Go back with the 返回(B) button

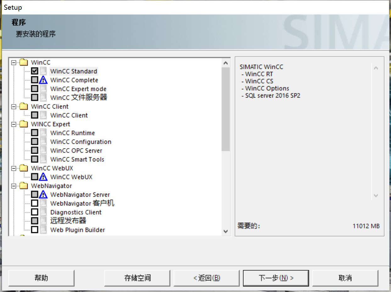coord(207,278)
